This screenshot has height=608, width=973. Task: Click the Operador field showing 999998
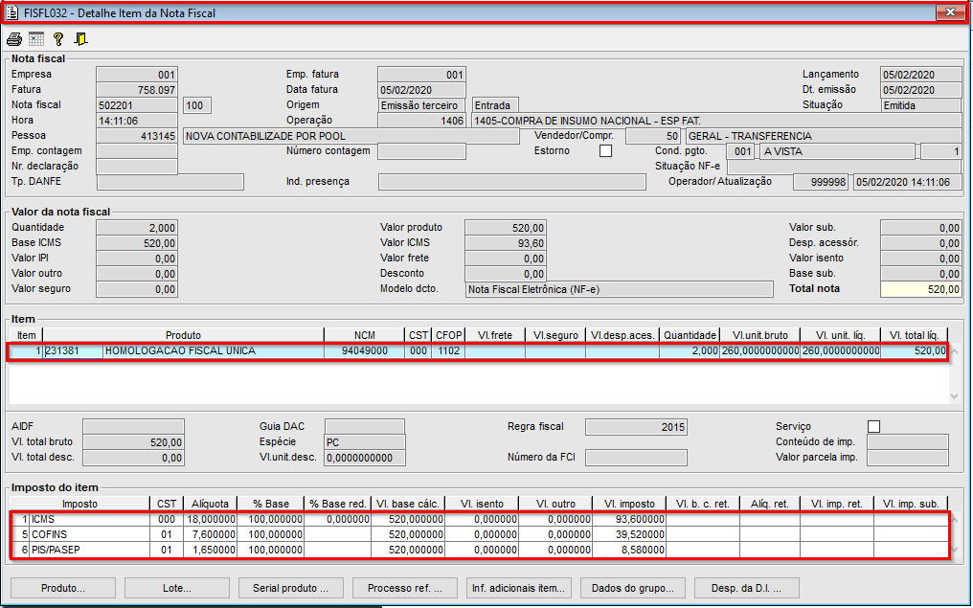(x=821, y=182)
